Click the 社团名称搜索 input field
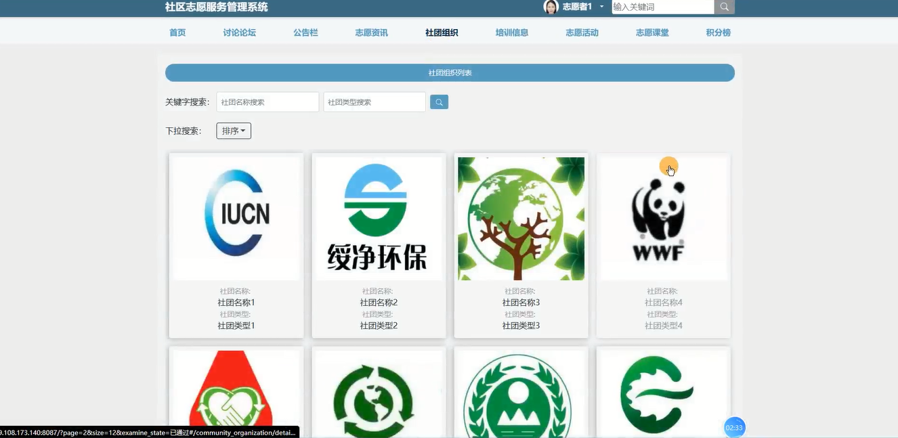 click(x=268, y=102)
